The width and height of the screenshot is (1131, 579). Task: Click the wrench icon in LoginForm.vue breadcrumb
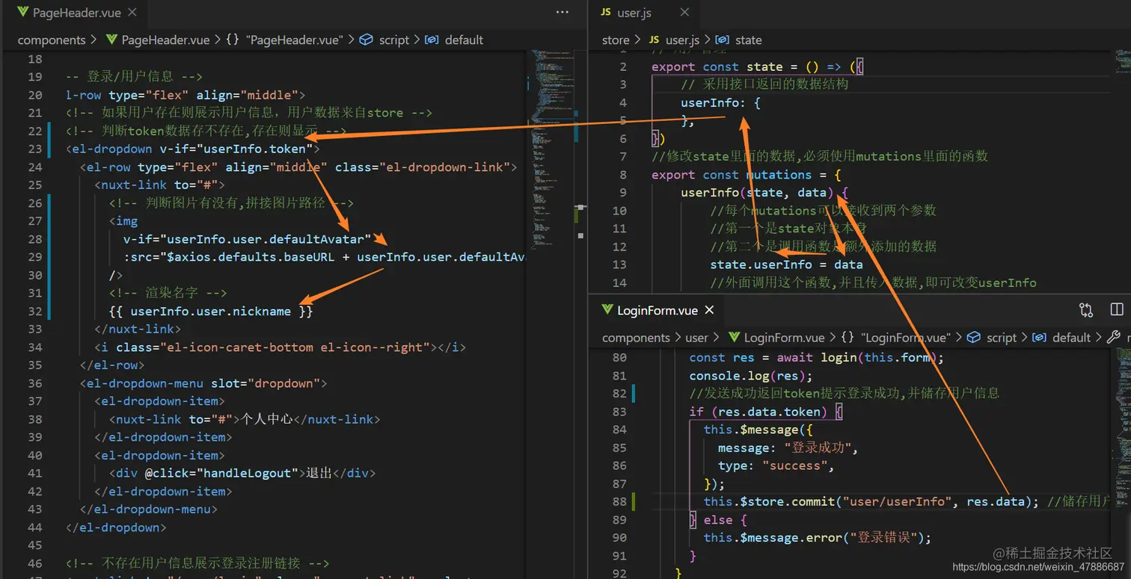(1114, 338)
